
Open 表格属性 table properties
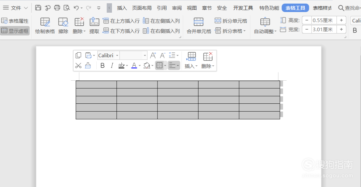[15, 21]
